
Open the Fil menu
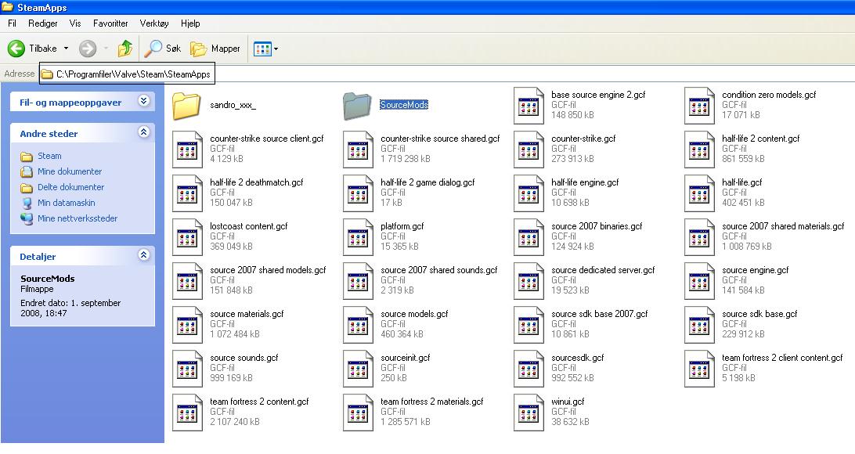point(12,23)
